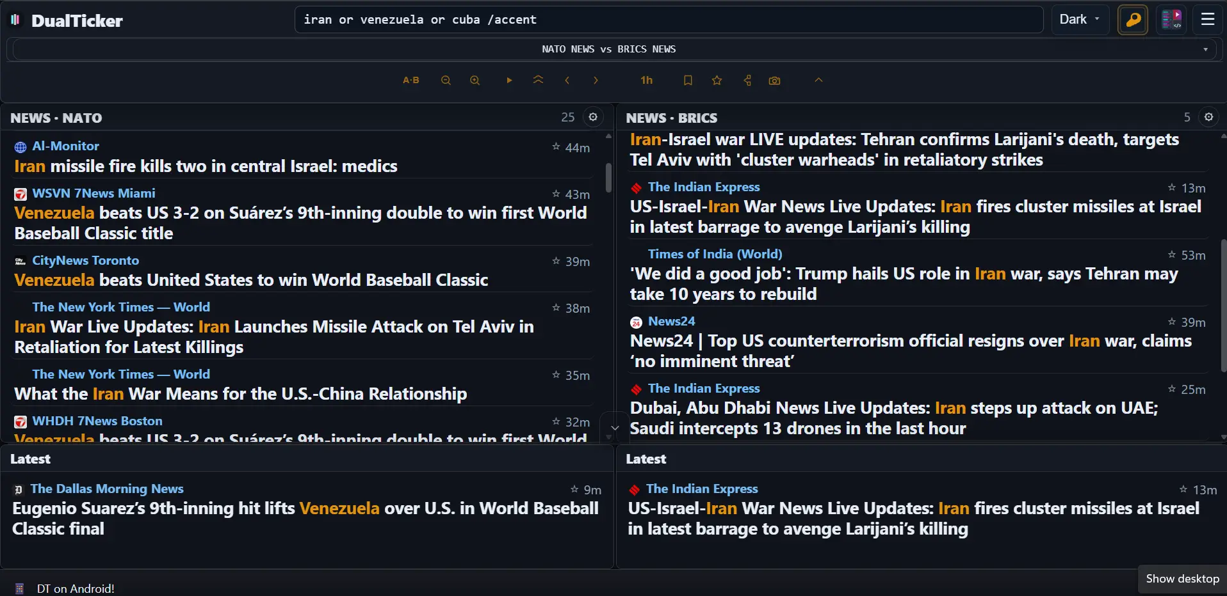This screenshot has height=596, width=1227.
Task: Open the hamburger menu
Action: pos(1208,19)
